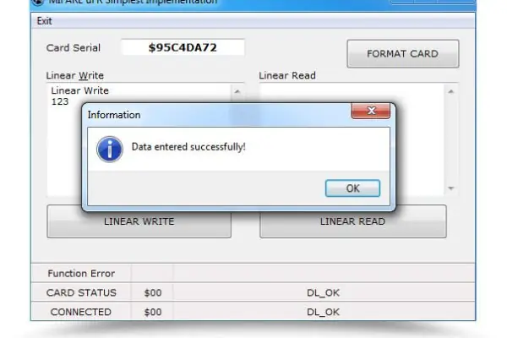Image resolution: width=507 pixels, height=338 pixels.
Task: Open the Exit menu
Action: coord(44,21)
